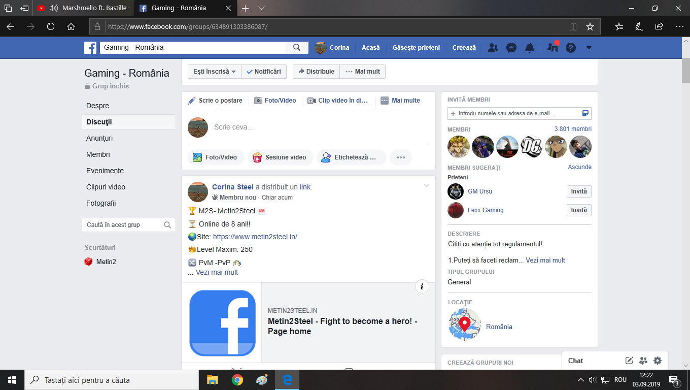The width and height of the screenshot is (690, 390).
Task: Invite Lexx Gaming to the group
Action: tap(579, 210)
